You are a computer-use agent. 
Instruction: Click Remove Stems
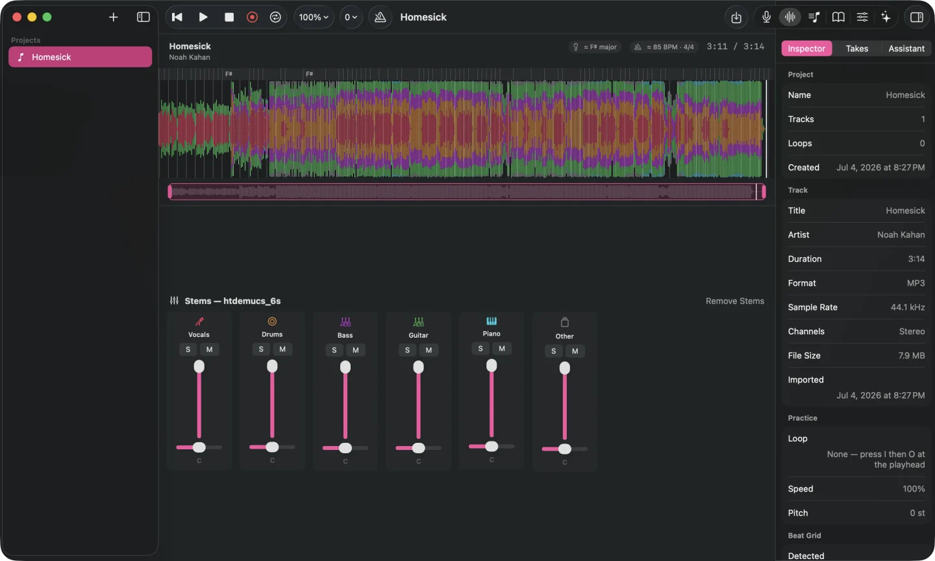coord(735,301)
